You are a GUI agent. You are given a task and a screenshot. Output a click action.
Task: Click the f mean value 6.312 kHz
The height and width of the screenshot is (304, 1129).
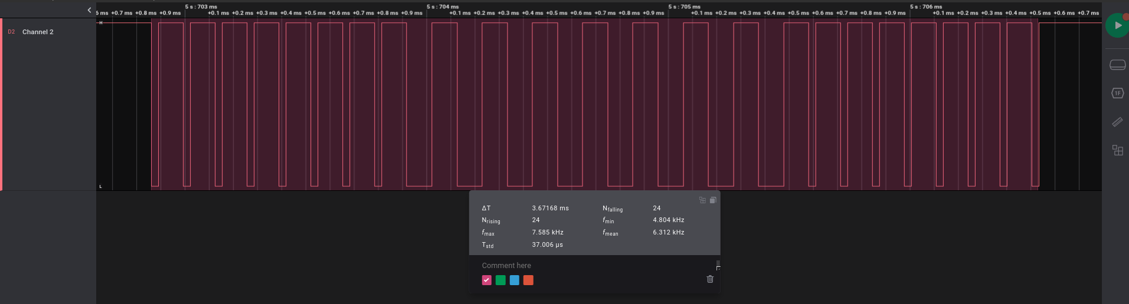tap(669, 232)
